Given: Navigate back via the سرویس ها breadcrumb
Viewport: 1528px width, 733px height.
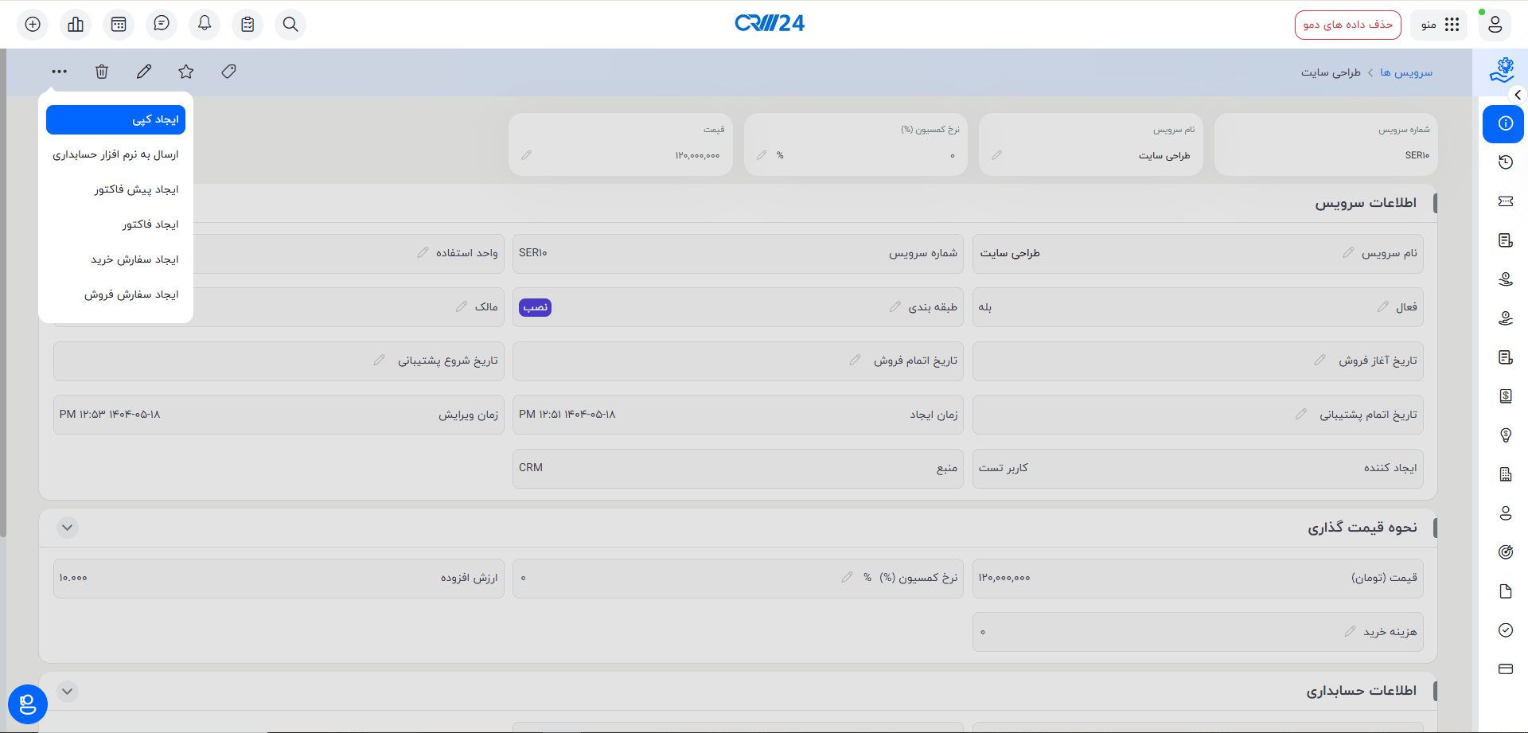Looking at the screenshot, I should click(1407, 72).
